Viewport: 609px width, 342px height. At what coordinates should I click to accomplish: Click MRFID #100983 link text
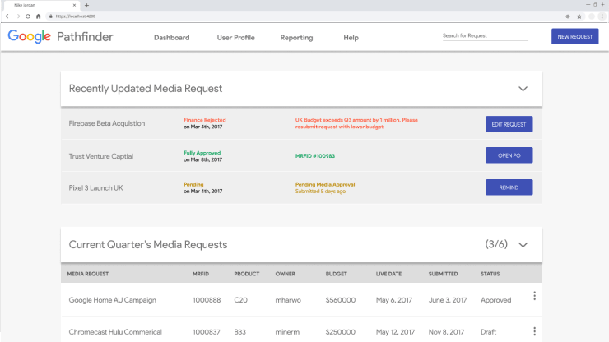tap(315, 156)
